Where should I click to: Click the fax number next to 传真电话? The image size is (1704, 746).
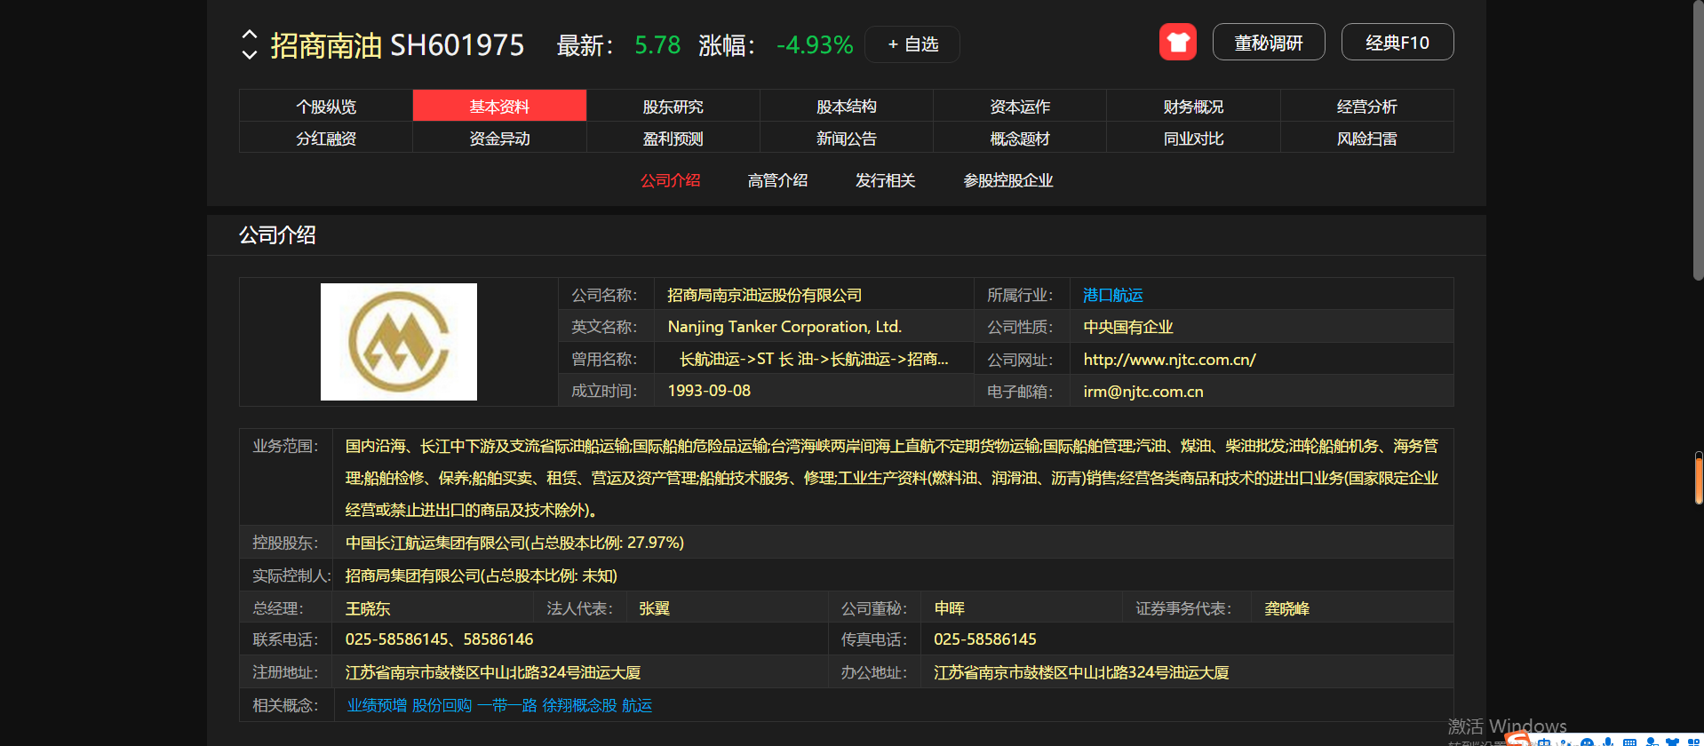point(985,639)
